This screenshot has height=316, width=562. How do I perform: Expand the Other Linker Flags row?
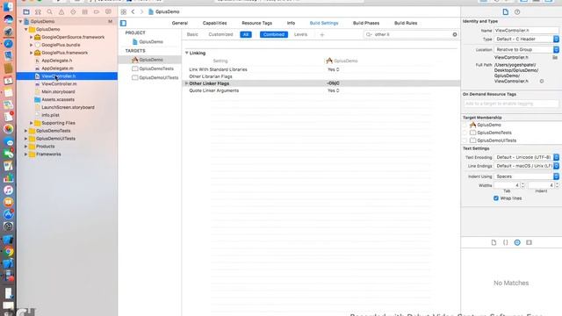186,83
